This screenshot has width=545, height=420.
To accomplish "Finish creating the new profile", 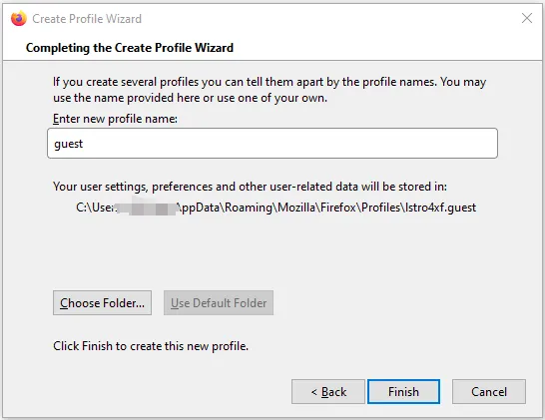I will pos(404,391).
